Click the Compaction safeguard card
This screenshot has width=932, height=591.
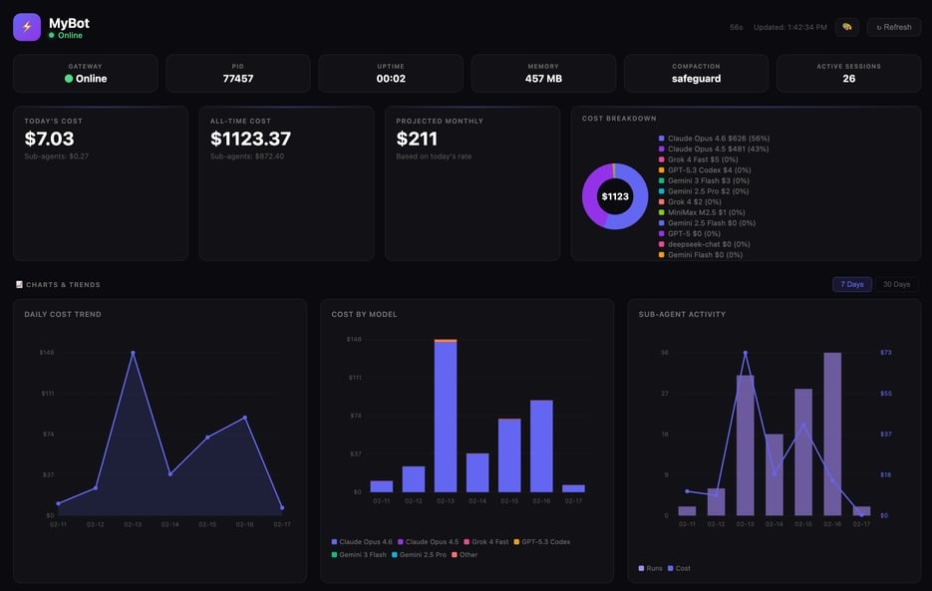(696, 74)
